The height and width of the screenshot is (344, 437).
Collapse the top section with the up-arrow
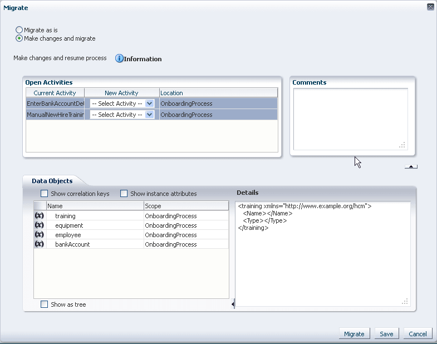pyautogui.click(x=411, y=166)
